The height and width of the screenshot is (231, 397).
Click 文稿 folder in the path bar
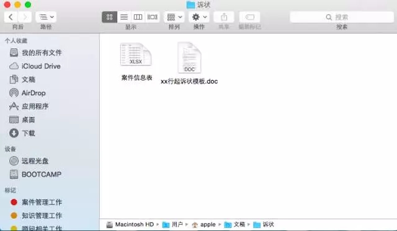pyautogui.click(x=234, y=224)
